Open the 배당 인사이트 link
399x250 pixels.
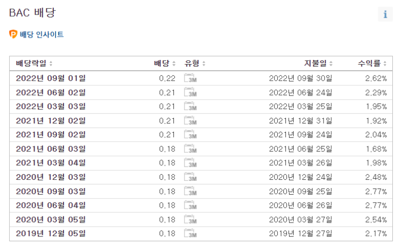(42, 35)
